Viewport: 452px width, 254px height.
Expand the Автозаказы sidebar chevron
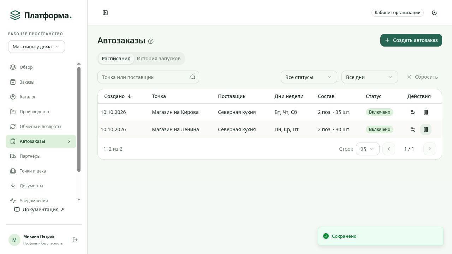[x=69, y=141]
